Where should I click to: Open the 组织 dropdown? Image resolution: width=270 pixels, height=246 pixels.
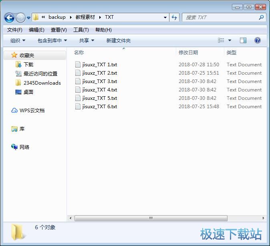[x=18, y=41]
